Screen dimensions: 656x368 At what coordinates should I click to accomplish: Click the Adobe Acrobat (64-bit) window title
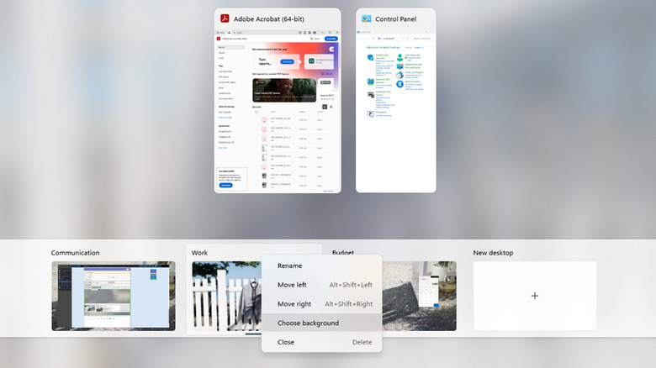[x=268, y=18]
